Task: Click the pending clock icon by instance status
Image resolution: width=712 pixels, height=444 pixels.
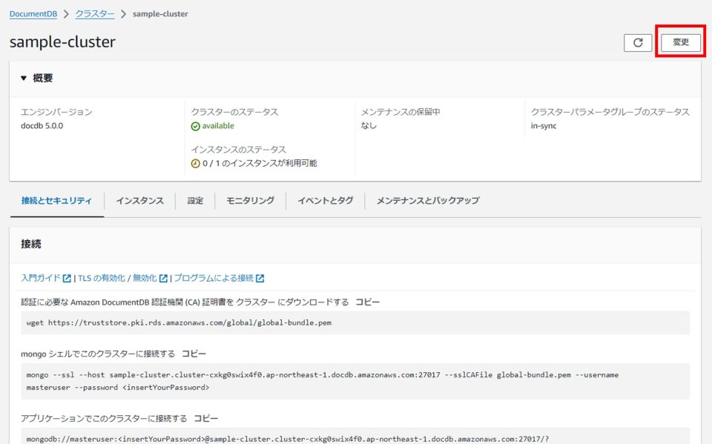Action: click(195, 163)
